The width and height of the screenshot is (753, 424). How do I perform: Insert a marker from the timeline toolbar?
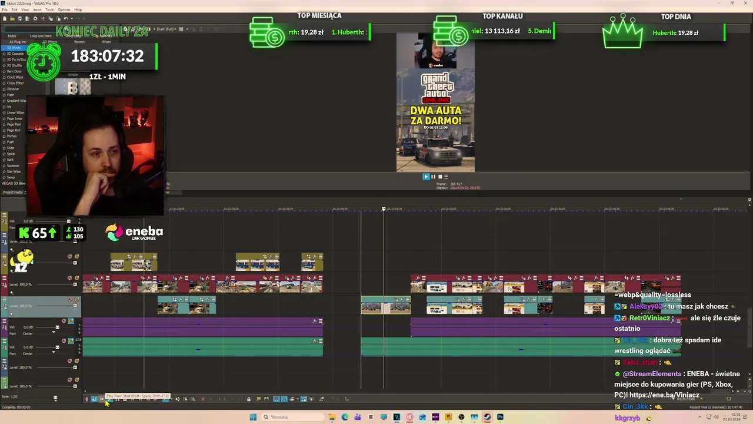(259, 399)
